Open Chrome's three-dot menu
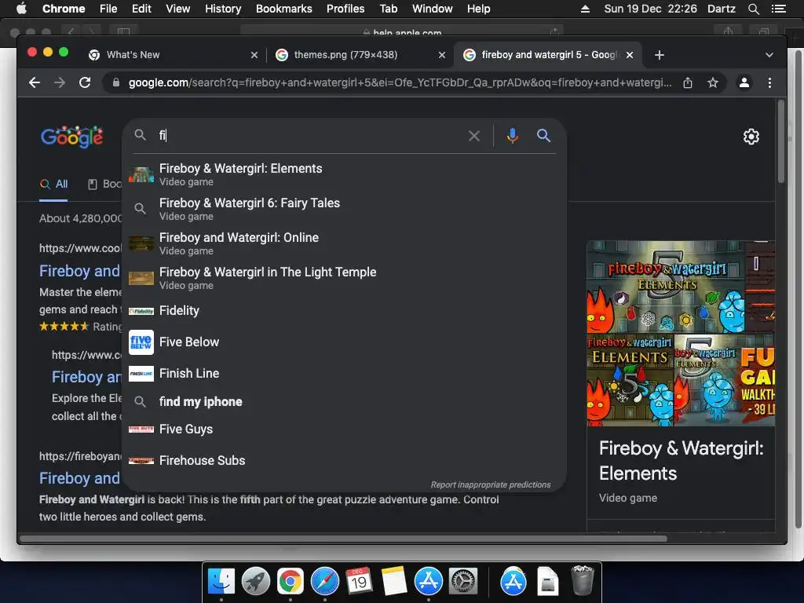The image size is (804, 603). [769, 82]
